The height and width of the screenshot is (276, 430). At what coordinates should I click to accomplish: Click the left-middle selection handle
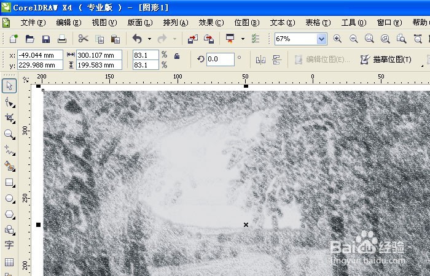[38, 225]
